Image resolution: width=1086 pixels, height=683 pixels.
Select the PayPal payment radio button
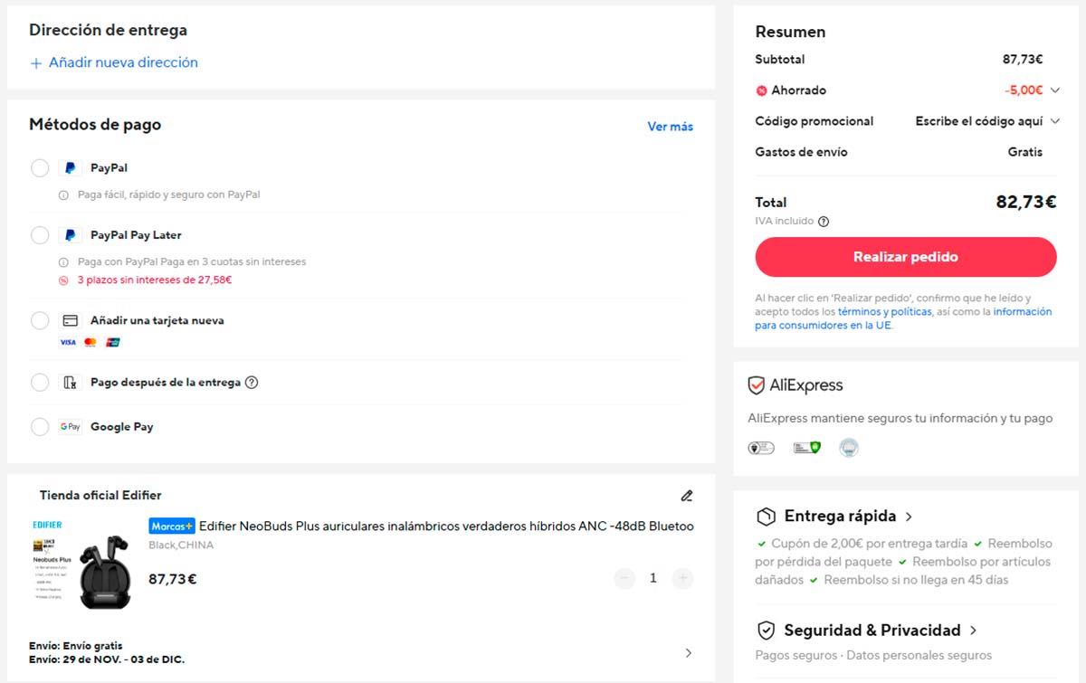click(40, 168)
